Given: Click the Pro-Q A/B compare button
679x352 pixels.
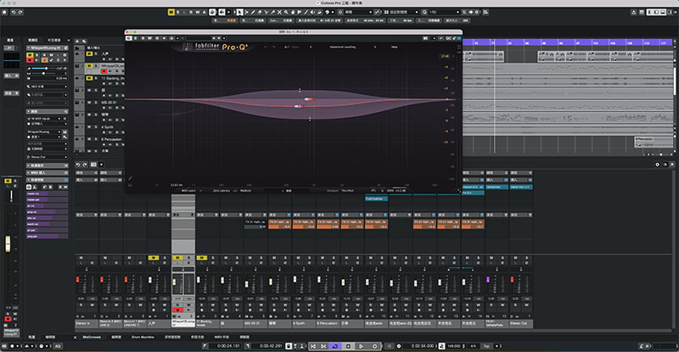Looking at the screenshot, I should click(287, 47).
